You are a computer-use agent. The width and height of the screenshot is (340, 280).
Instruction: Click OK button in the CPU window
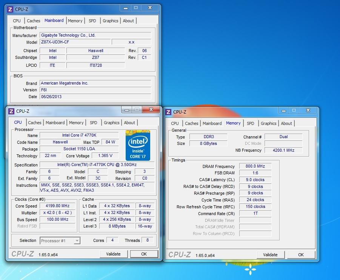point(144,254)
